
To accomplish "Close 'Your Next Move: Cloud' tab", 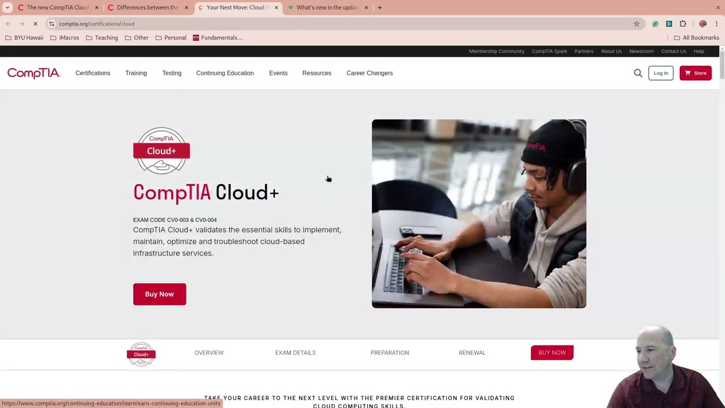I will 276,7.
